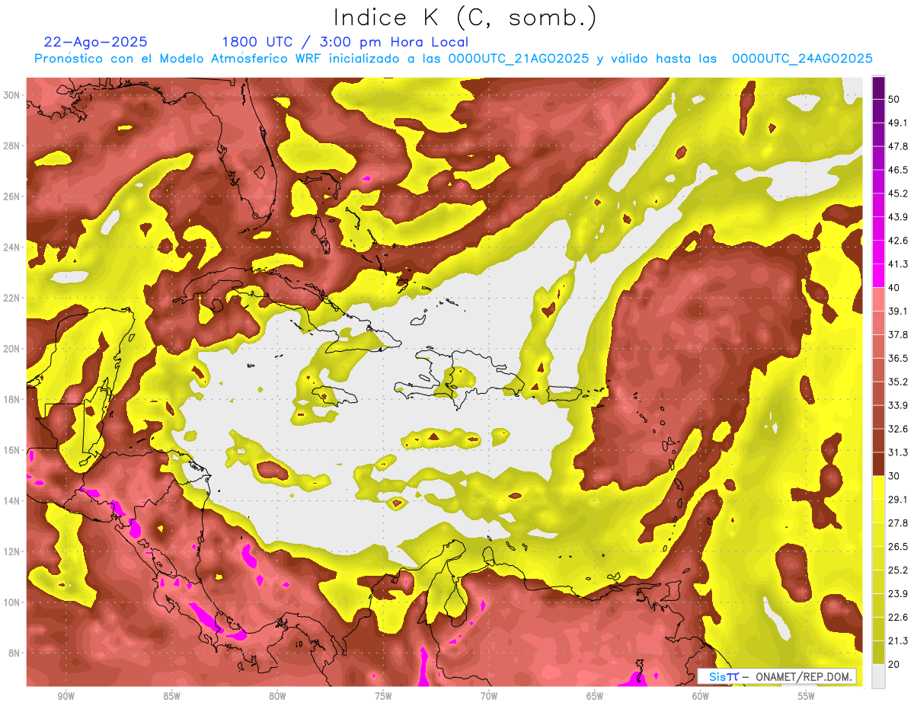Click legend value '43.9'

tap(898, 217)
